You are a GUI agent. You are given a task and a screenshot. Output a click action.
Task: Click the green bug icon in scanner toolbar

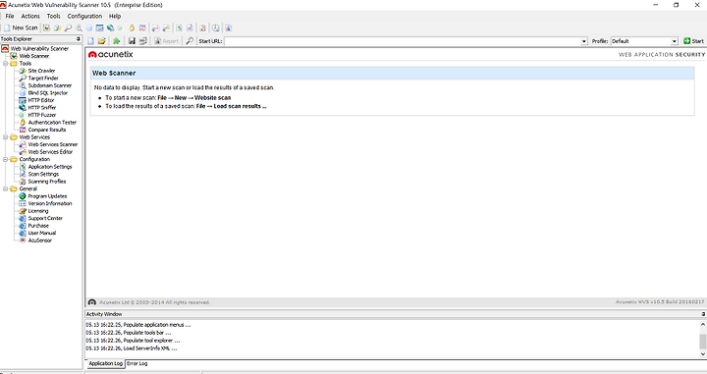116,41
